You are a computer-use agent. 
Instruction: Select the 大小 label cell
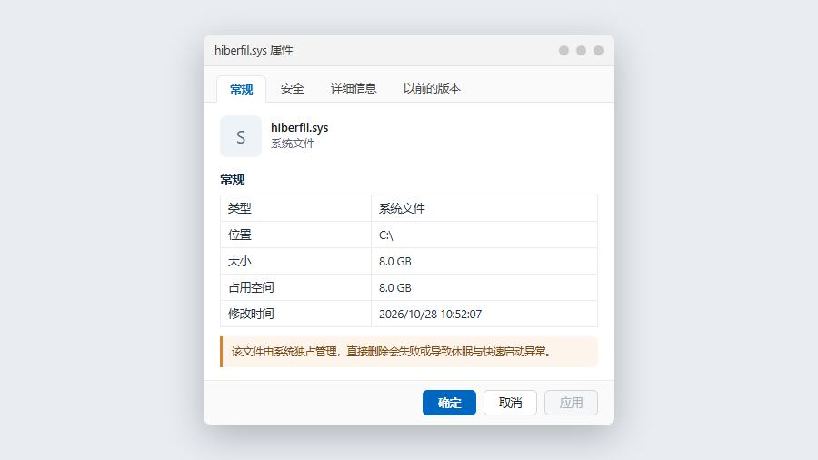pos(295,261)
